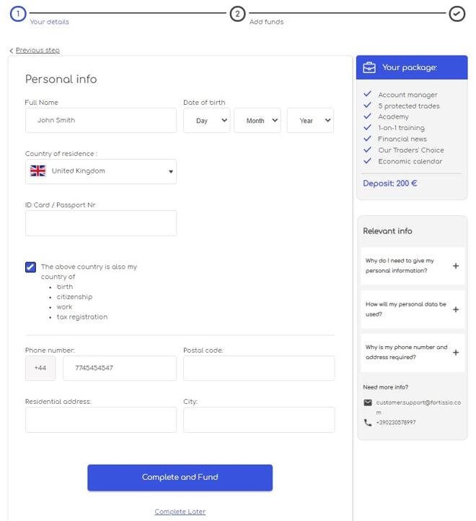Uncheck the same country confirmation checkbox
Screen dimensions: 476x521
[x=30, y=267]
